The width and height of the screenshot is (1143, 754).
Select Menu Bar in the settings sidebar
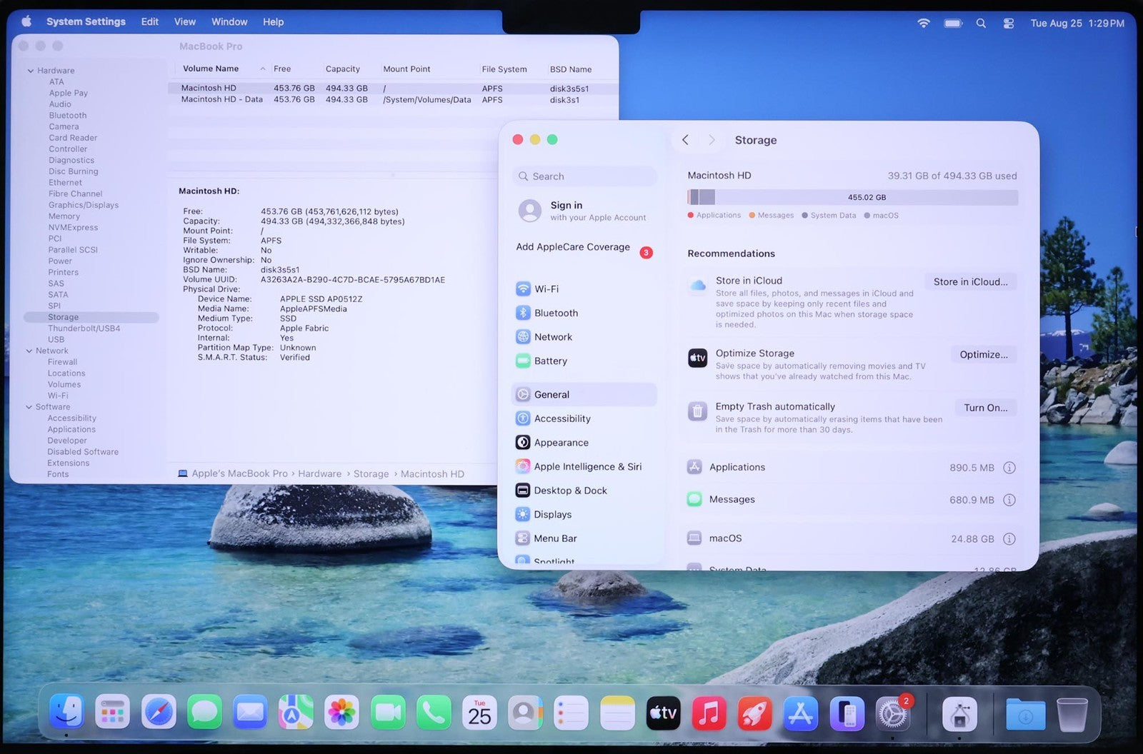pyautogui.click(x=584, y=538)
